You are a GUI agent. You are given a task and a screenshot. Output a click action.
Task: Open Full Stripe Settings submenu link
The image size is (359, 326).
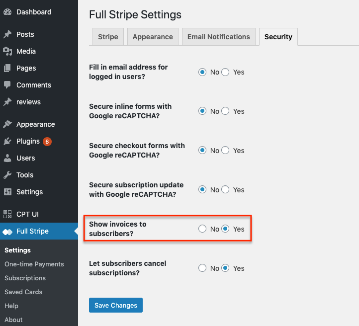(x=17, y=250)
